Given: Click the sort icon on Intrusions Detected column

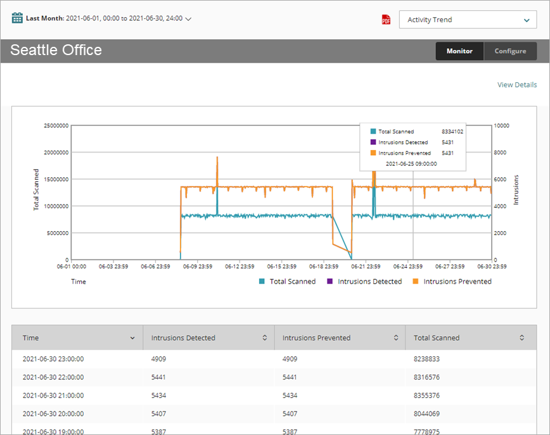Looking at the screenshot, I should (265, 337).
